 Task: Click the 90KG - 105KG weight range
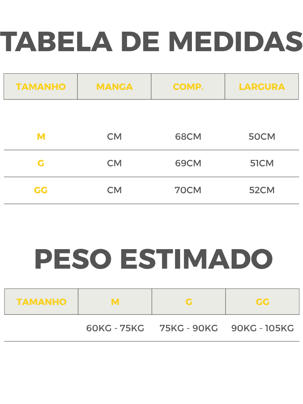coord(263,328)
